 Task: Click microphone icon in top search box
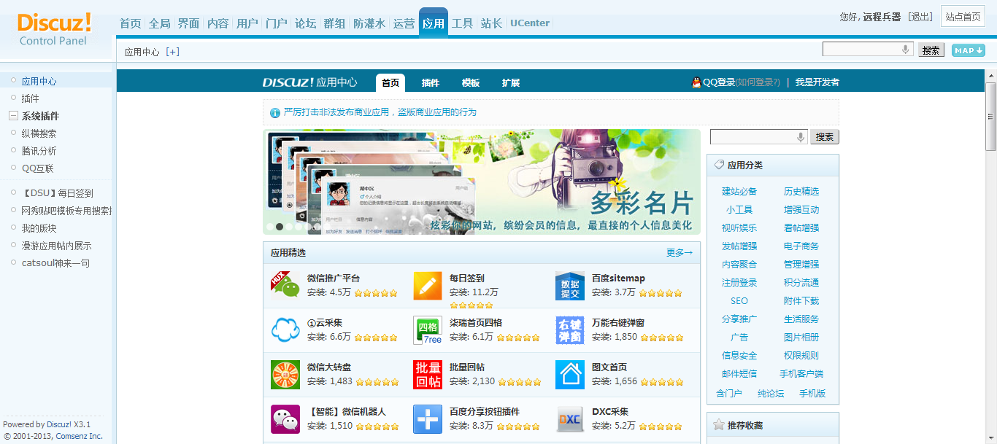[906, 50]
